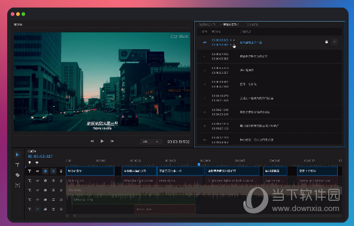Click the last circular icon on top track header
This screenshot has height=226, width=354.
[x=61, y=171]
